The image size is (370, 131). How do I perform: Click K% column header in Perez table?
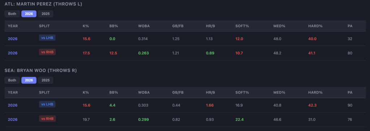pos(86,26)
